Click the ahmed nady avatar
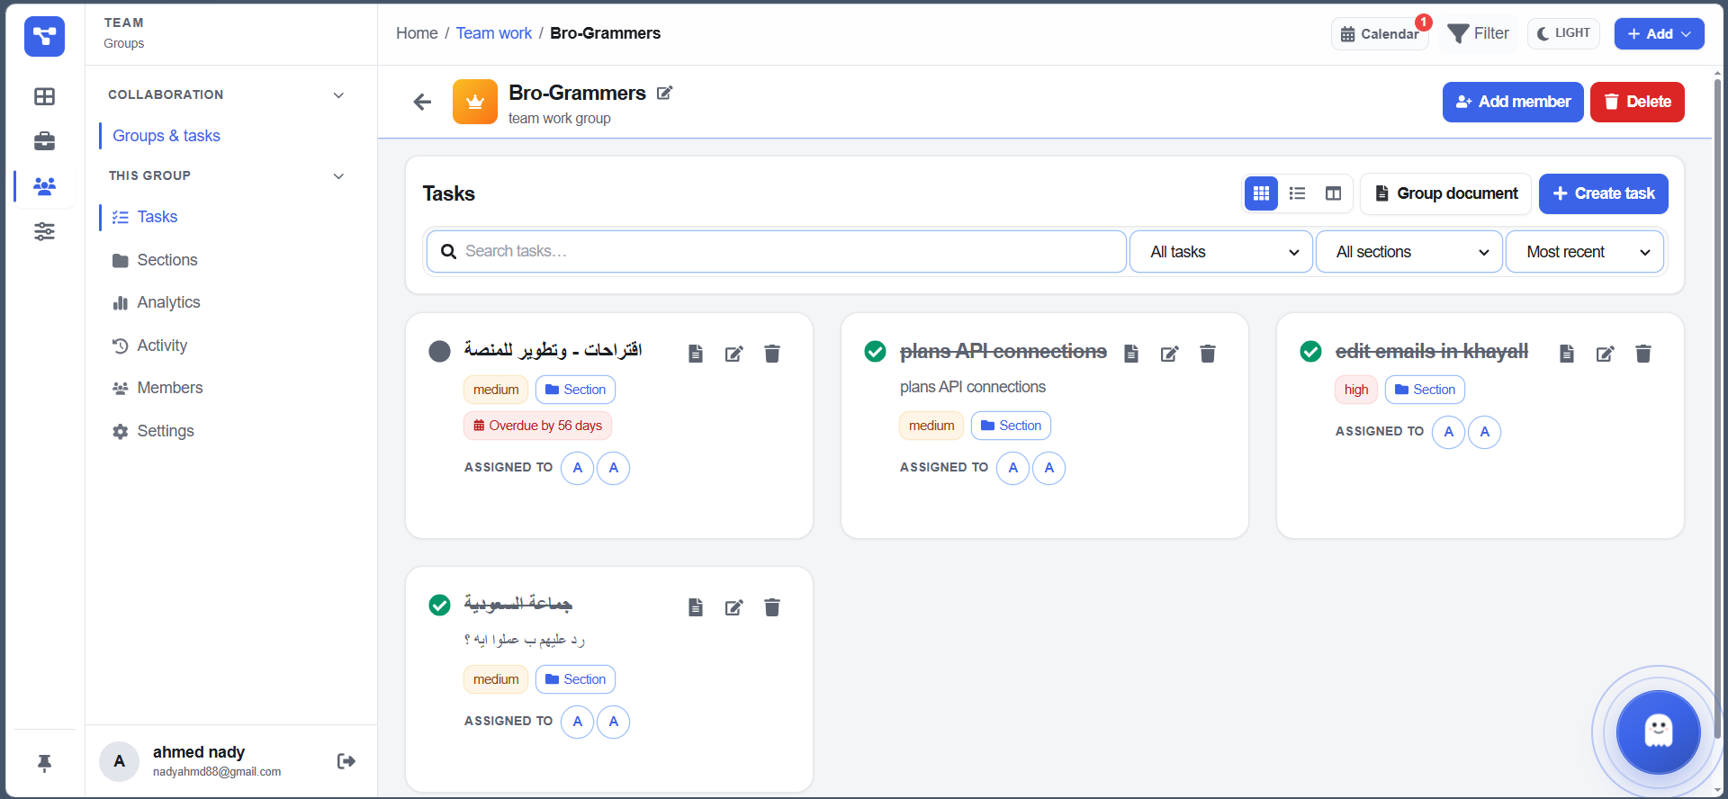The width and height of the screenshot is (1728, 799). tap(119, 761)
